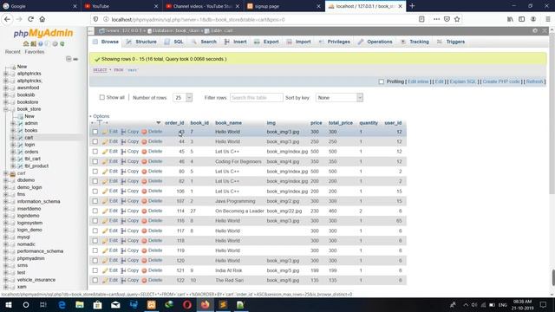Open new browser tab plus button

point(412,6)
